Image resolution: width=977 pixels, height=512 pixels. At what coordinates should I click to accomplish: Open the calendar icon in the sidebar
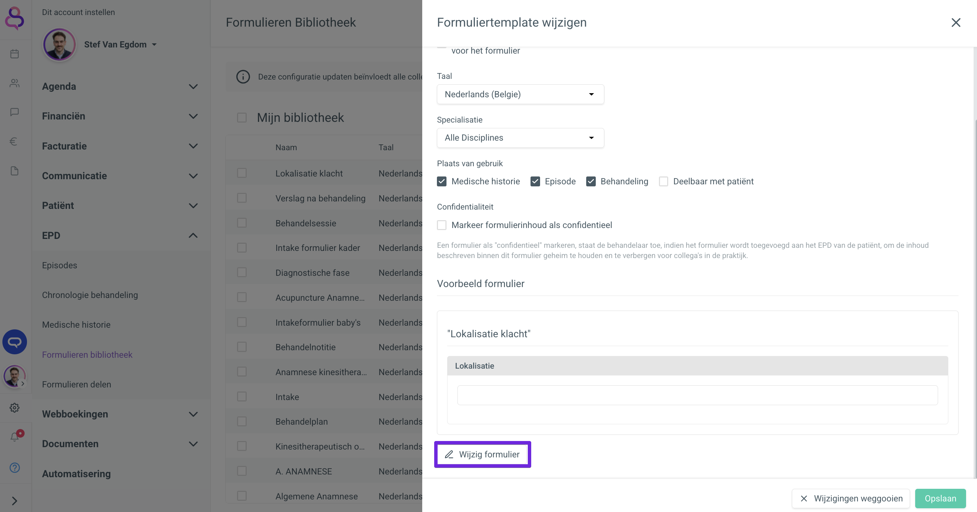(x=14, y=54)
